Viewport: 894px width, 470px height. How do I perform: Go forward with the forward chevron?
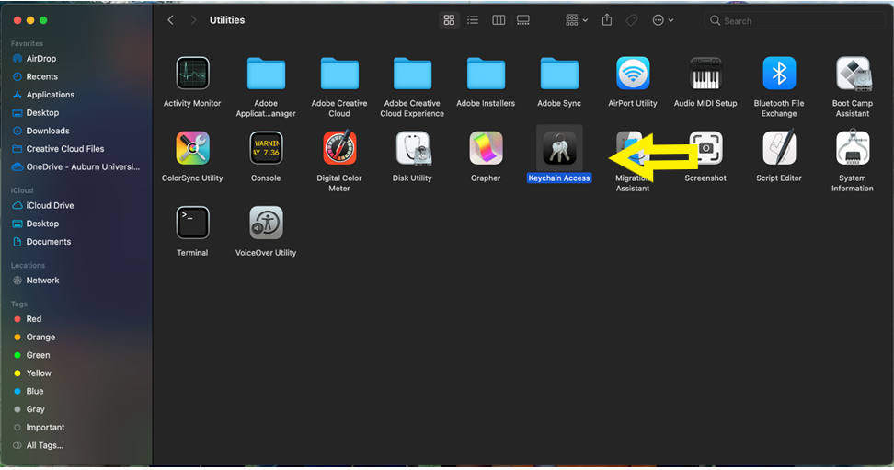[x=193, y=20]
